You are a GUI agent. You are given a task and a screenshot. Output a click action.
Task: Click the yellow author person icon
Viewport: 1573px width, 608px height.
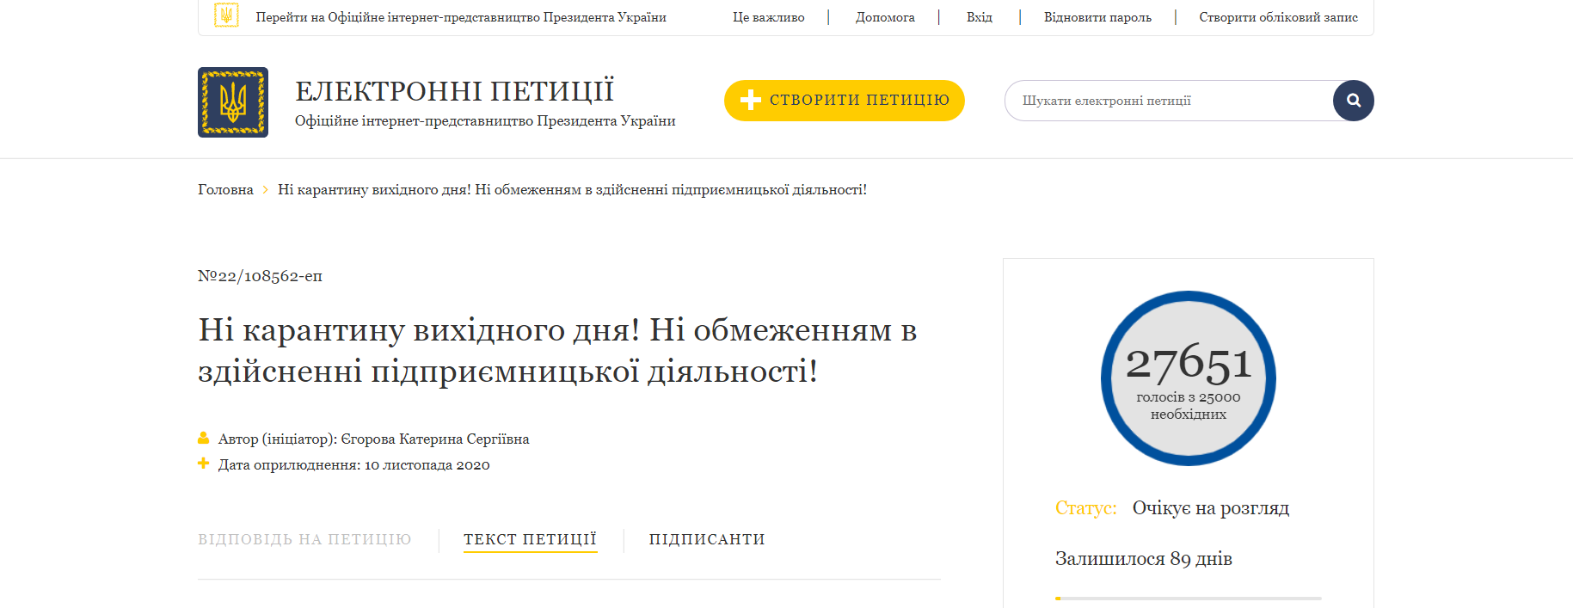coord(204,439)
